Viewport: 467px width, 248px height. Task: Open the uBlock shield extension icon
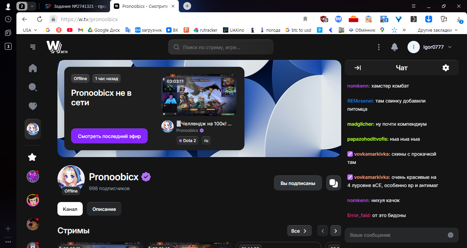tap(324, 19)
